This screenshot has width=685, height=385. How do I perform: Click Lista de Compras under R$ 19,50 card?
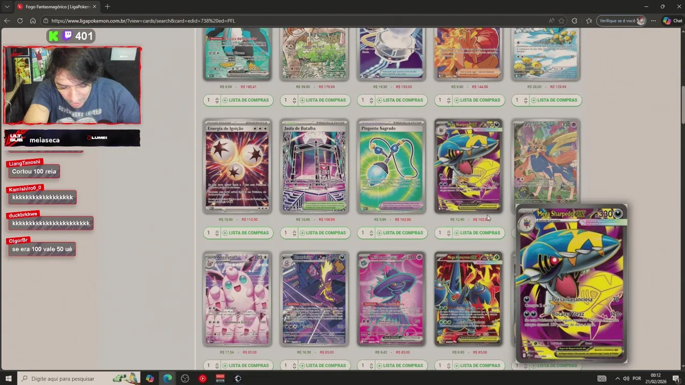coord(400,100)
